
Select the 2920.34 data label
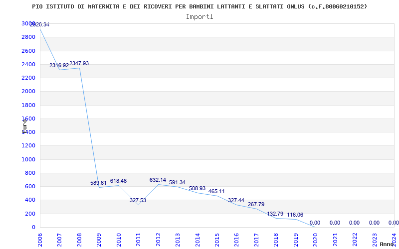(39, 24)
